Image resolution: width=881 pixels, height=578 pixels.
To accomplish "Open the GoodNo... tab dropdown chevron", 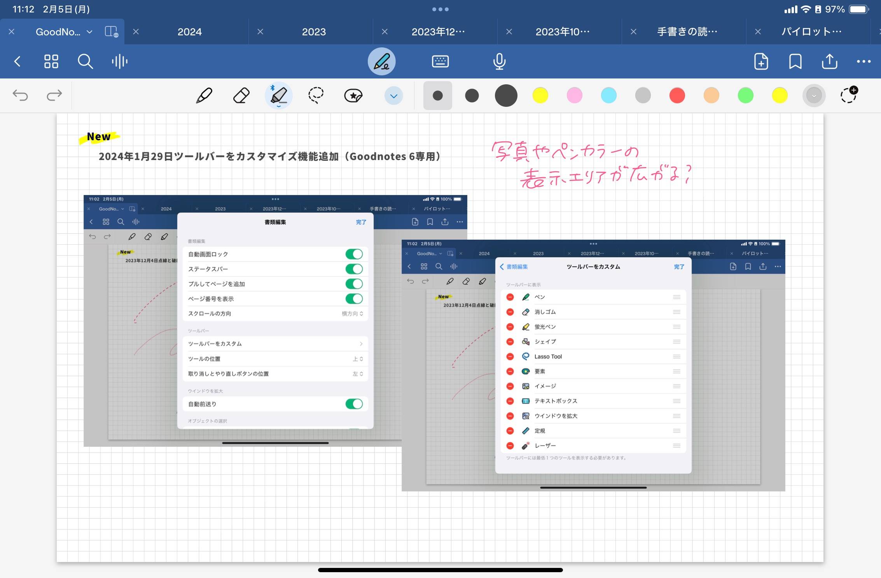I will tap(90, 32).
